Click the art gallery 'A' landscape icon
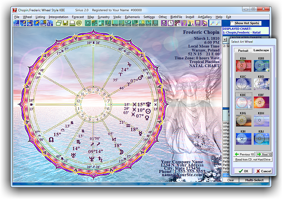The image size is (282, 199). click(191, 23)
